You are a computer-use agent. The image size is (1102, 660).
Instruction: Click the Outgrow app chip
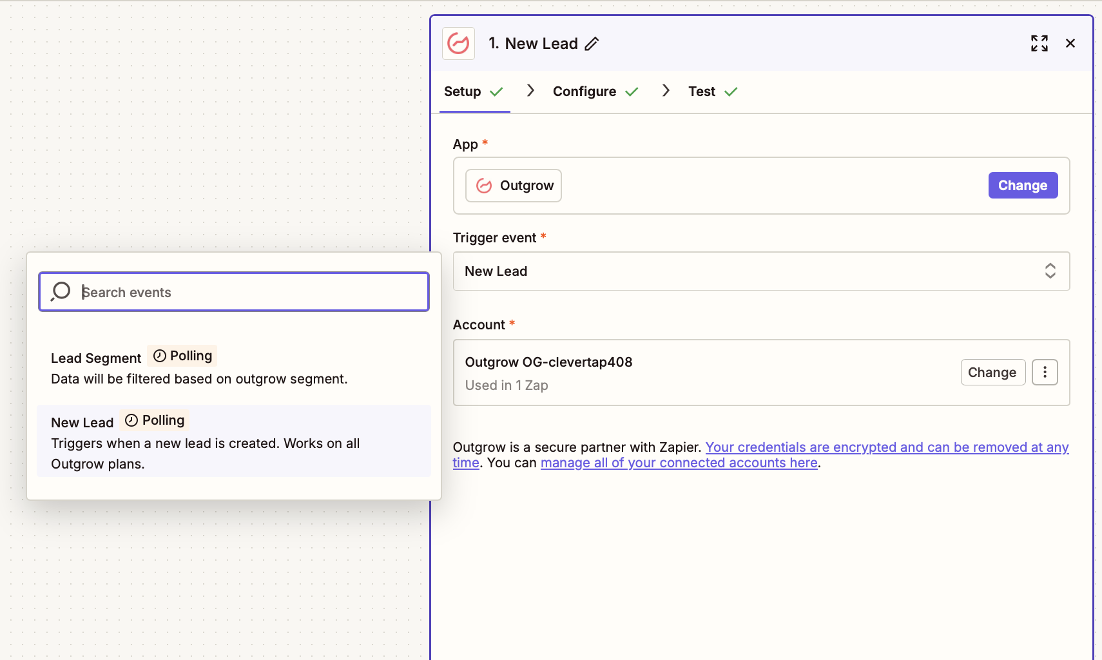click(514, 186)
